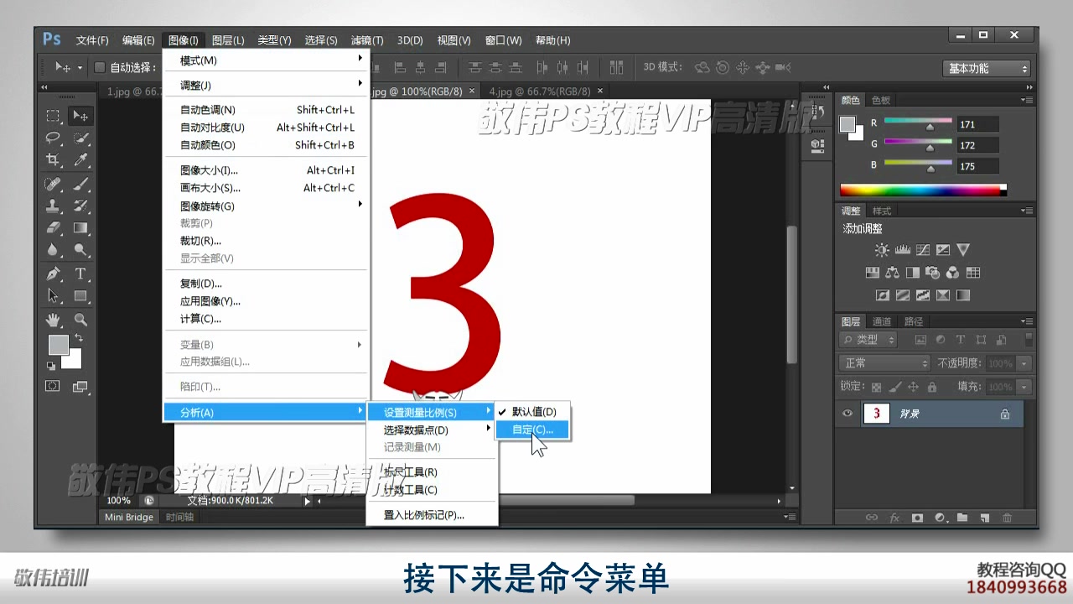Toggle Auto-Select checkbox
The width and height of the screenshot is (1073, 604).
click(100, 67)
